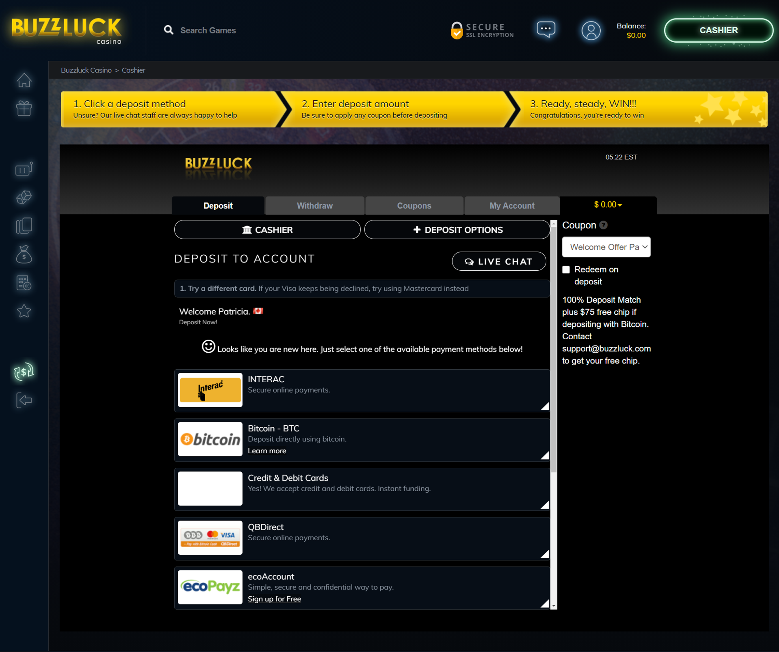The image size is (779, 652).
Task: Open the gift box promotions icon
Action: click(x=24, y=108)
